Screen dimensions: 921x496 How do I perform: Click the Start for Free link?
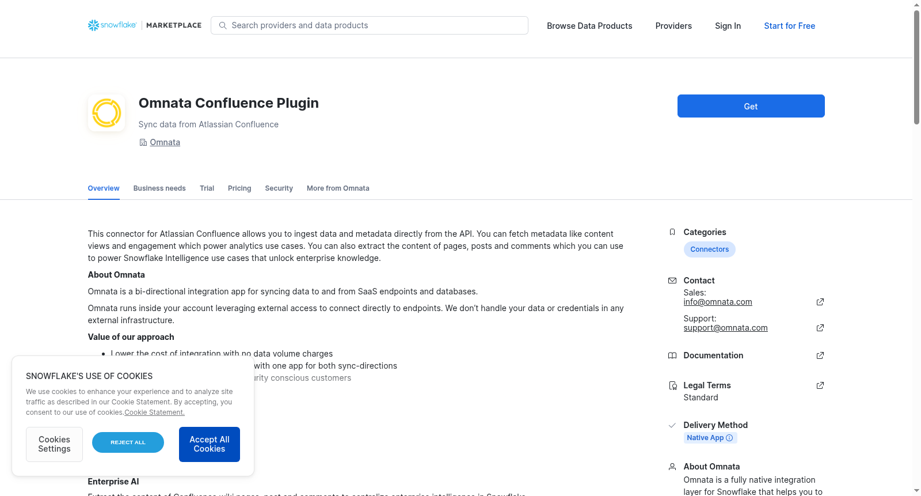[789, 26]
